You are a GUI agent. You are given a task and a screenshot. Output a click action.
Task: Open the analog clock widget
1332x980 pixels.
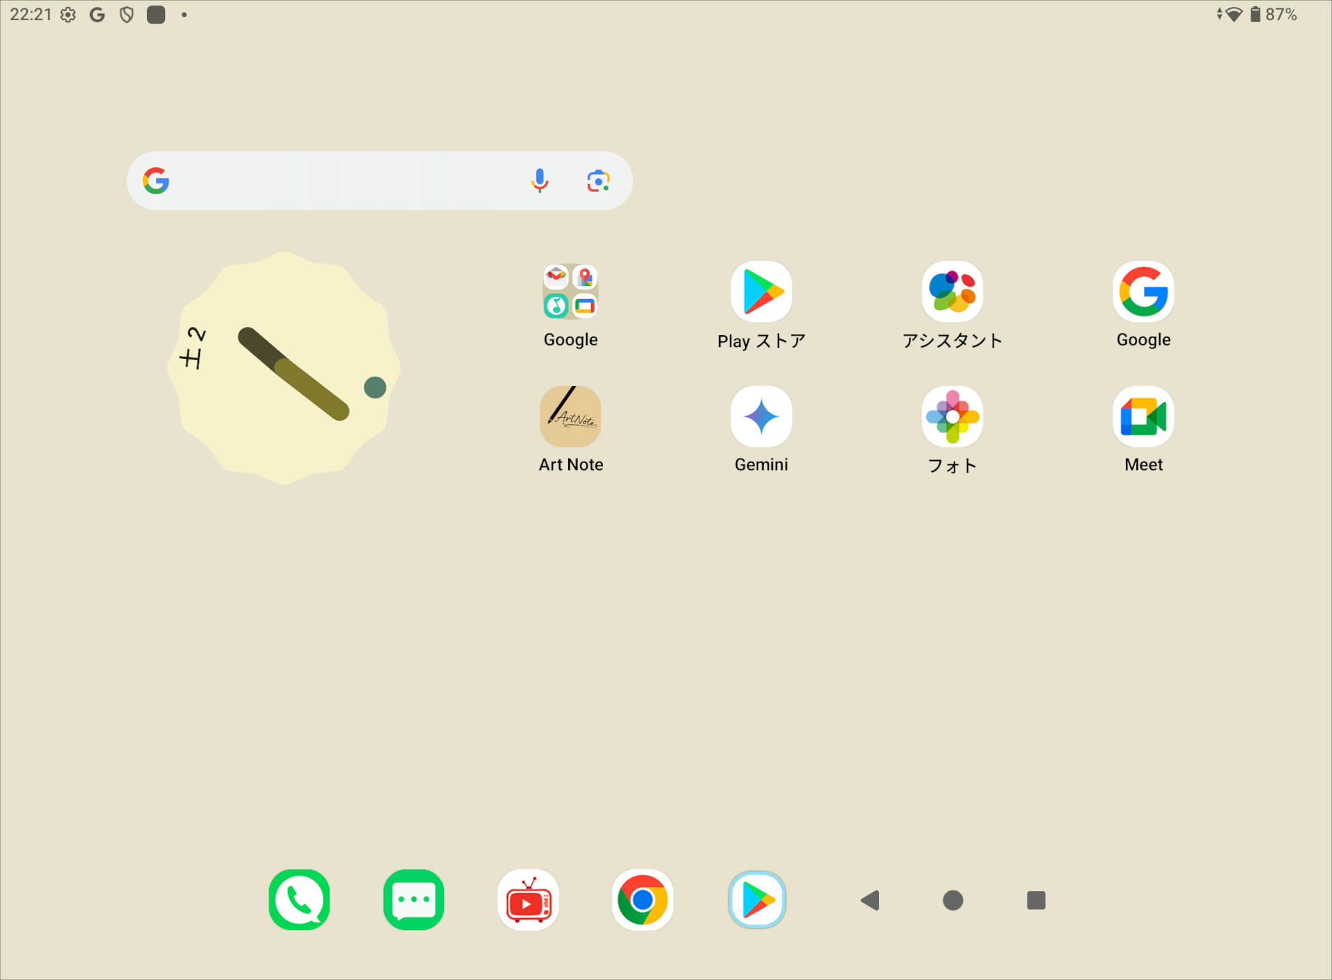(x=284, y=368)
